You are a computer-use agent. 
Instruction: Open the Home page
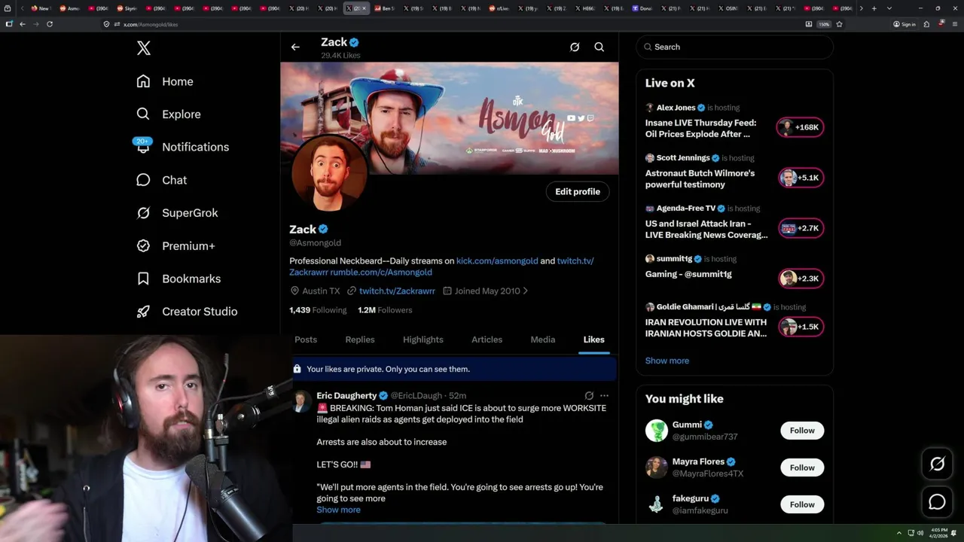pyautogui.click(x=165, y=81)
